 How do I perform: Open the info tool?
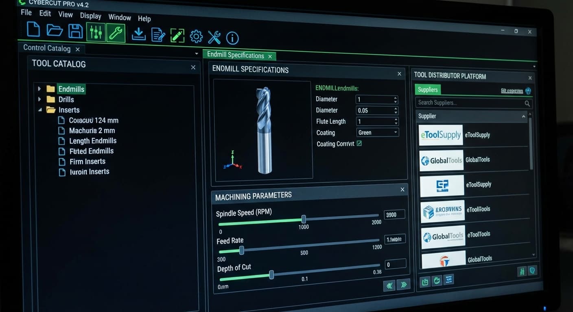click(x=232, y=38)
